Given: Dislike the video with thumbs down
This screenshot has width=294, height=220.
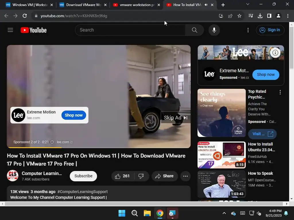Looking at the screenshot, I should [x=141, y=176].
